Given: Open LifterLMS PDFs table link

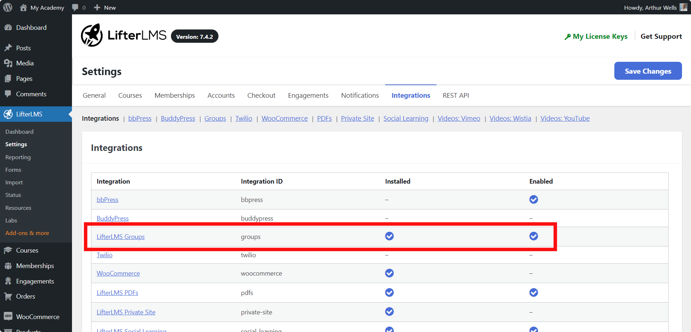Looking at the screenshot, I should click(x=117, y=293).
